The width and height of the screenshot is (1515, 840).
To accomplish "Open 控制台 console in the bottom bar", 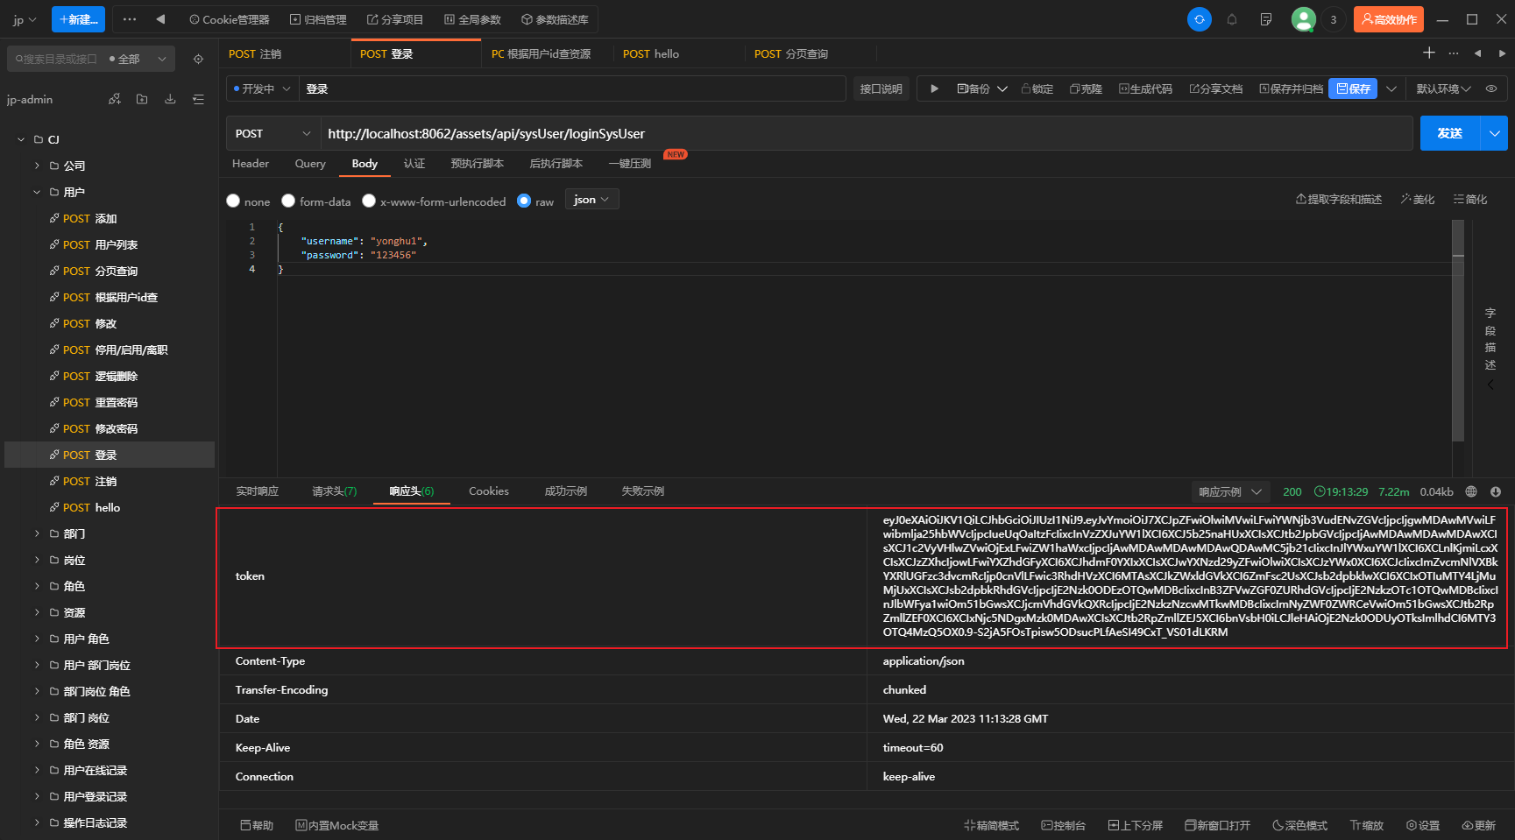I will [x=1063, y=825].
